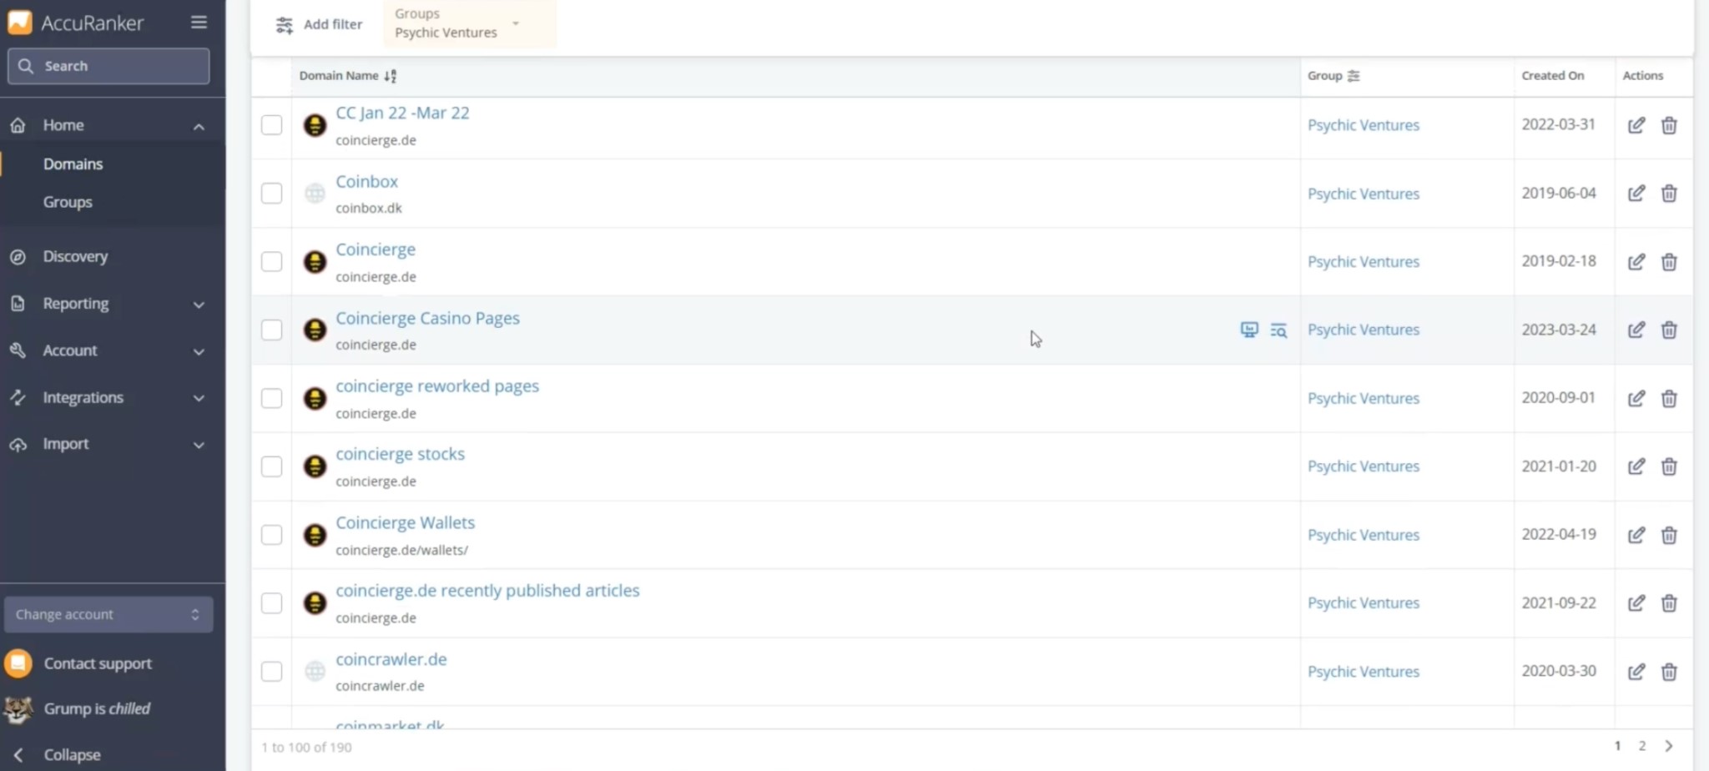Check the Coincierge Wallets row

point(272,535)
